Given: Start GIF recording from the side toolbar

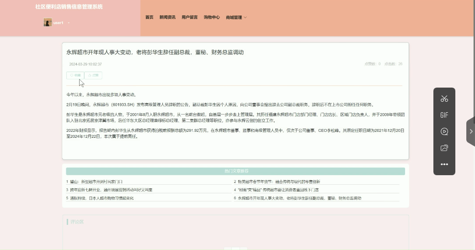Looking at the screenshot, I should (444, 115).
